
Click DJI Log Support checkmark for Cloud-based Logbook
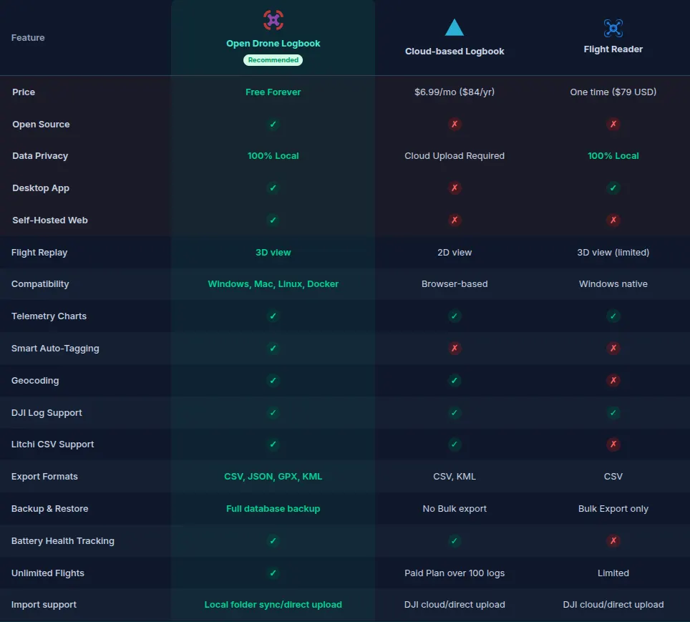[455, 412]
